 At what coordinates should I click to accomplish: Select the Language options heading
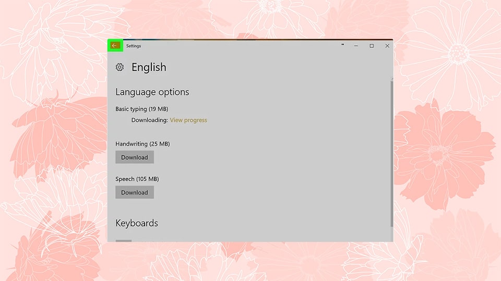click(152, 92)
